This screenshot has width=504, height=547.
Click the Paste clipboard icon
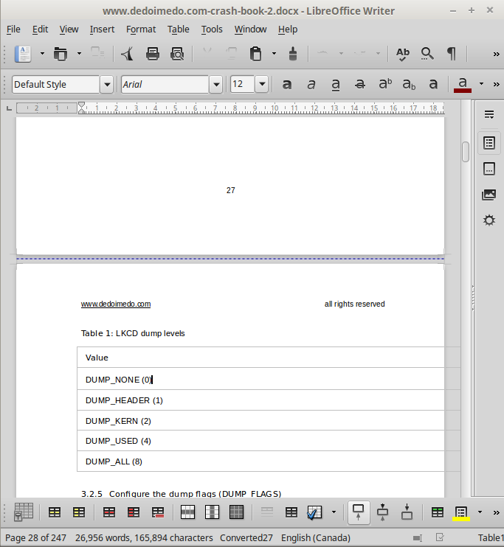[256, 54]
